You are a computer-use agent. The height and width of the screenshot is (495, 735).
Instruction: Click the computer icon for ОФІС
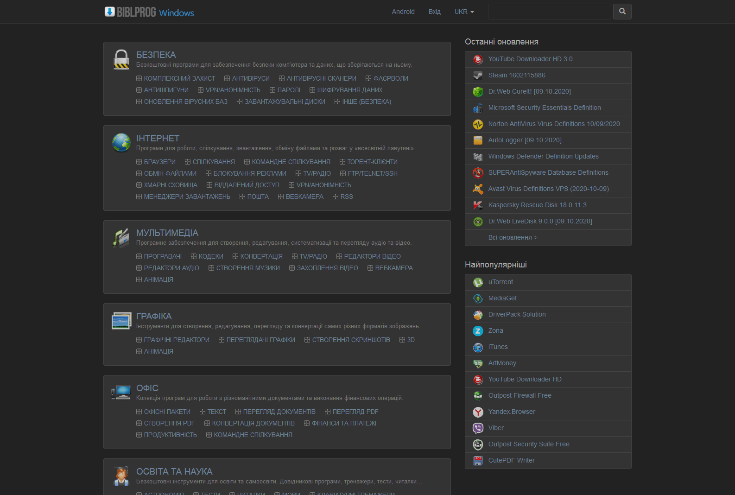pyautogui.click(x=121, y=393)
